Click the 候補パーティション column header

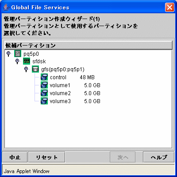click(88, 46)
